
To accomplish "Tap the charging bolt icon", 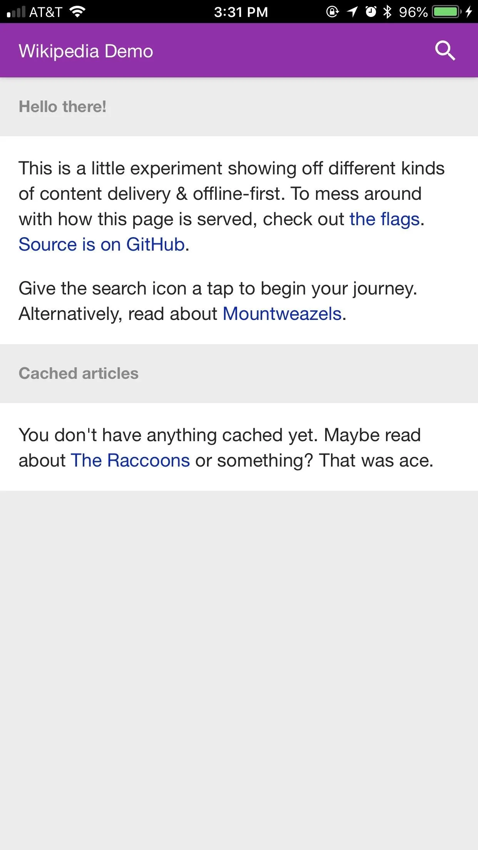I will (468, 12).
